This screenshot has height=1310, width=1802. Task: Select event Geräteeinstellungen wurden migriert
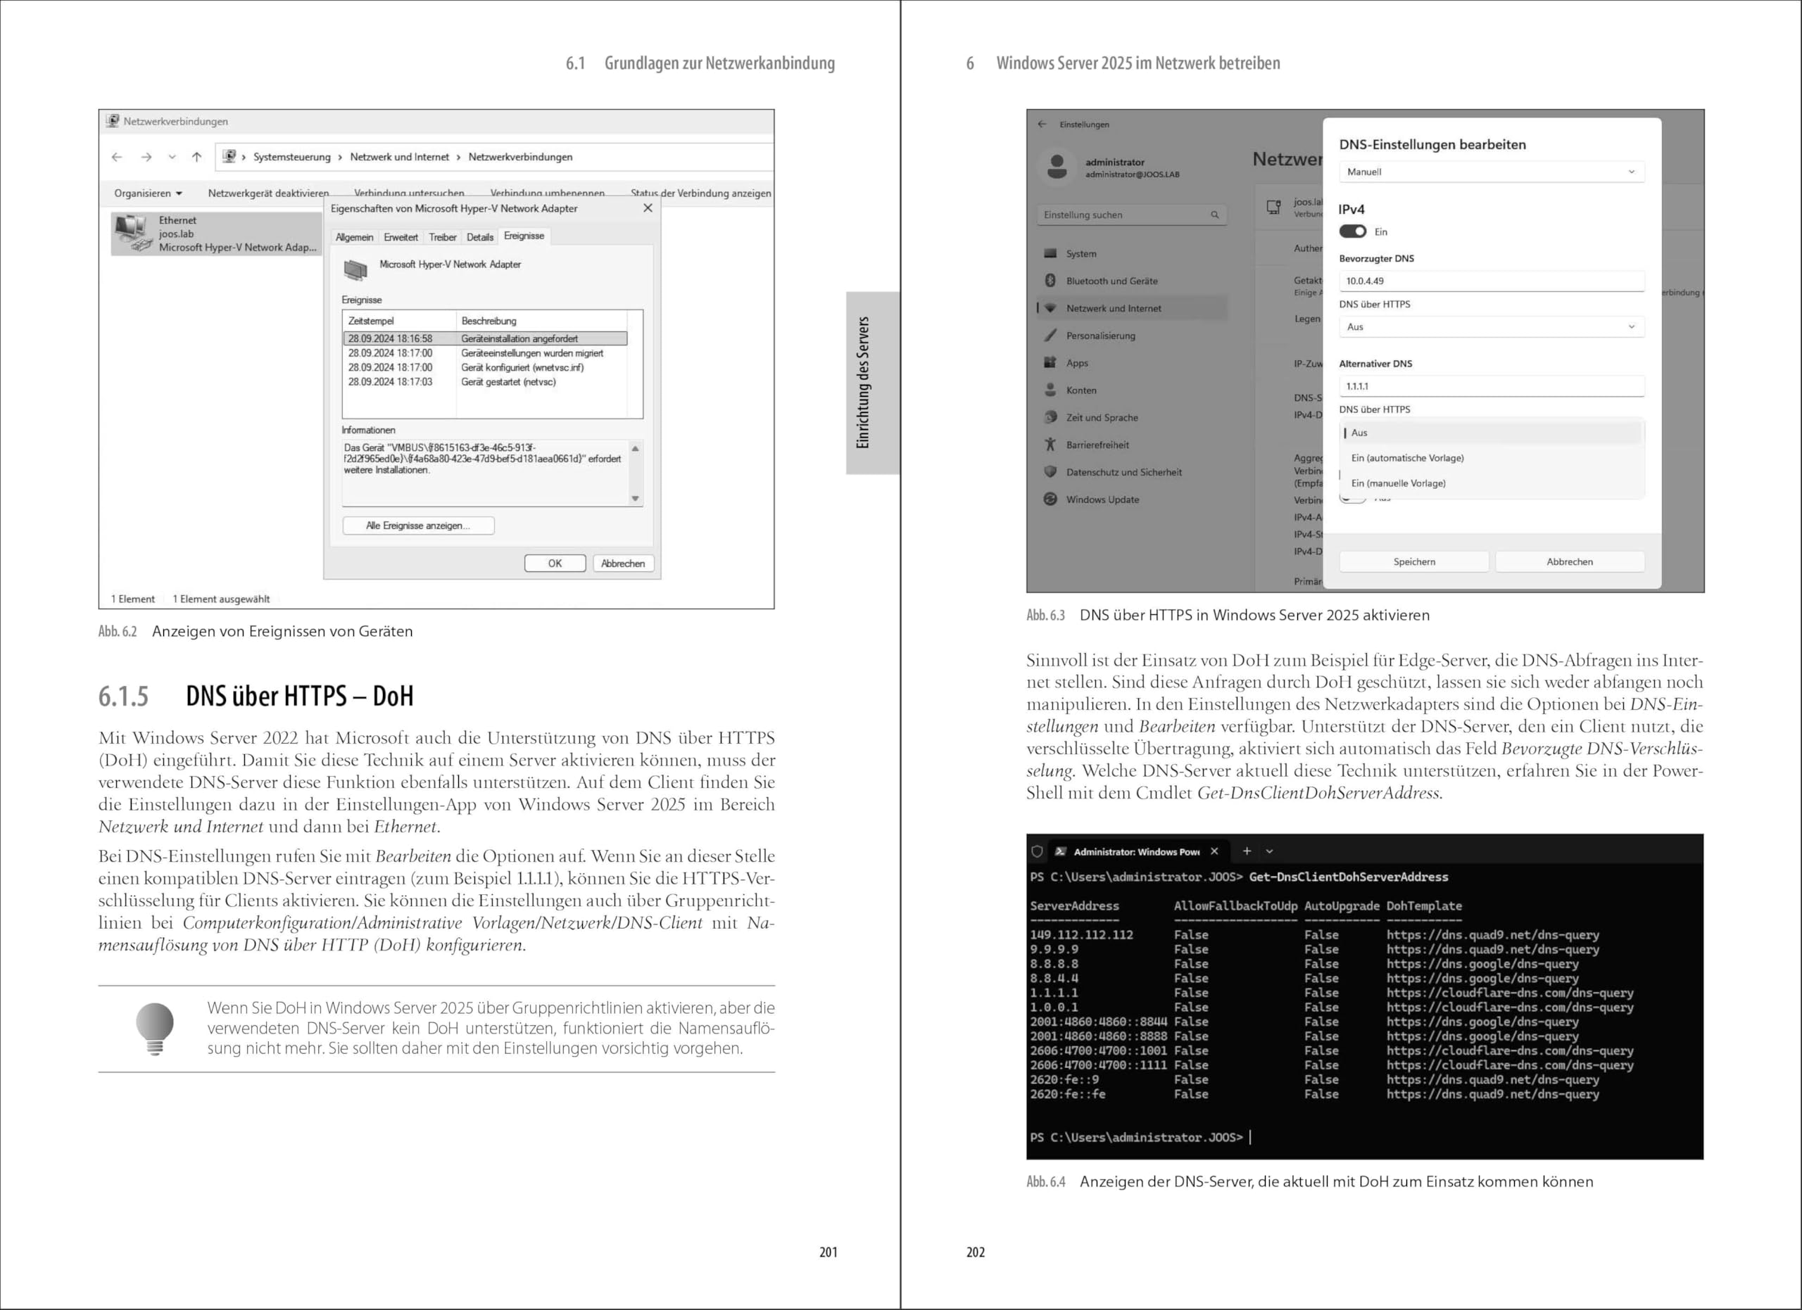[486, 353]
